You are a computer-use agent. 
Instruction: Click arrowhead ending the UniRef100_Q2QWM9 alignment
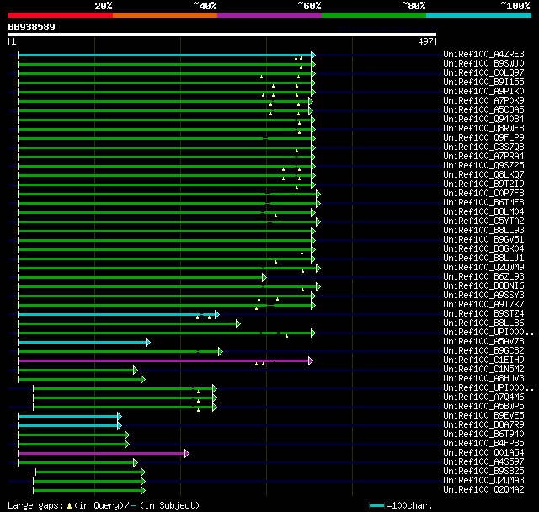pyautogui.click(x=318, y=268)
